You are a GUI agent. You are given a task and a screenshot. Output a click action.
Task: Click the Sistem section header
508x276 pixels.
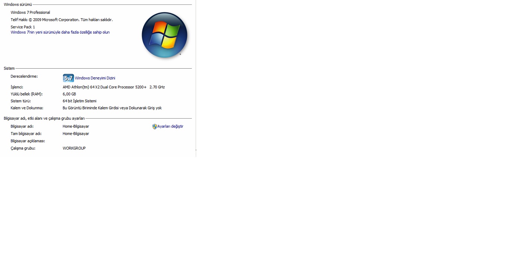click(9, 69)
